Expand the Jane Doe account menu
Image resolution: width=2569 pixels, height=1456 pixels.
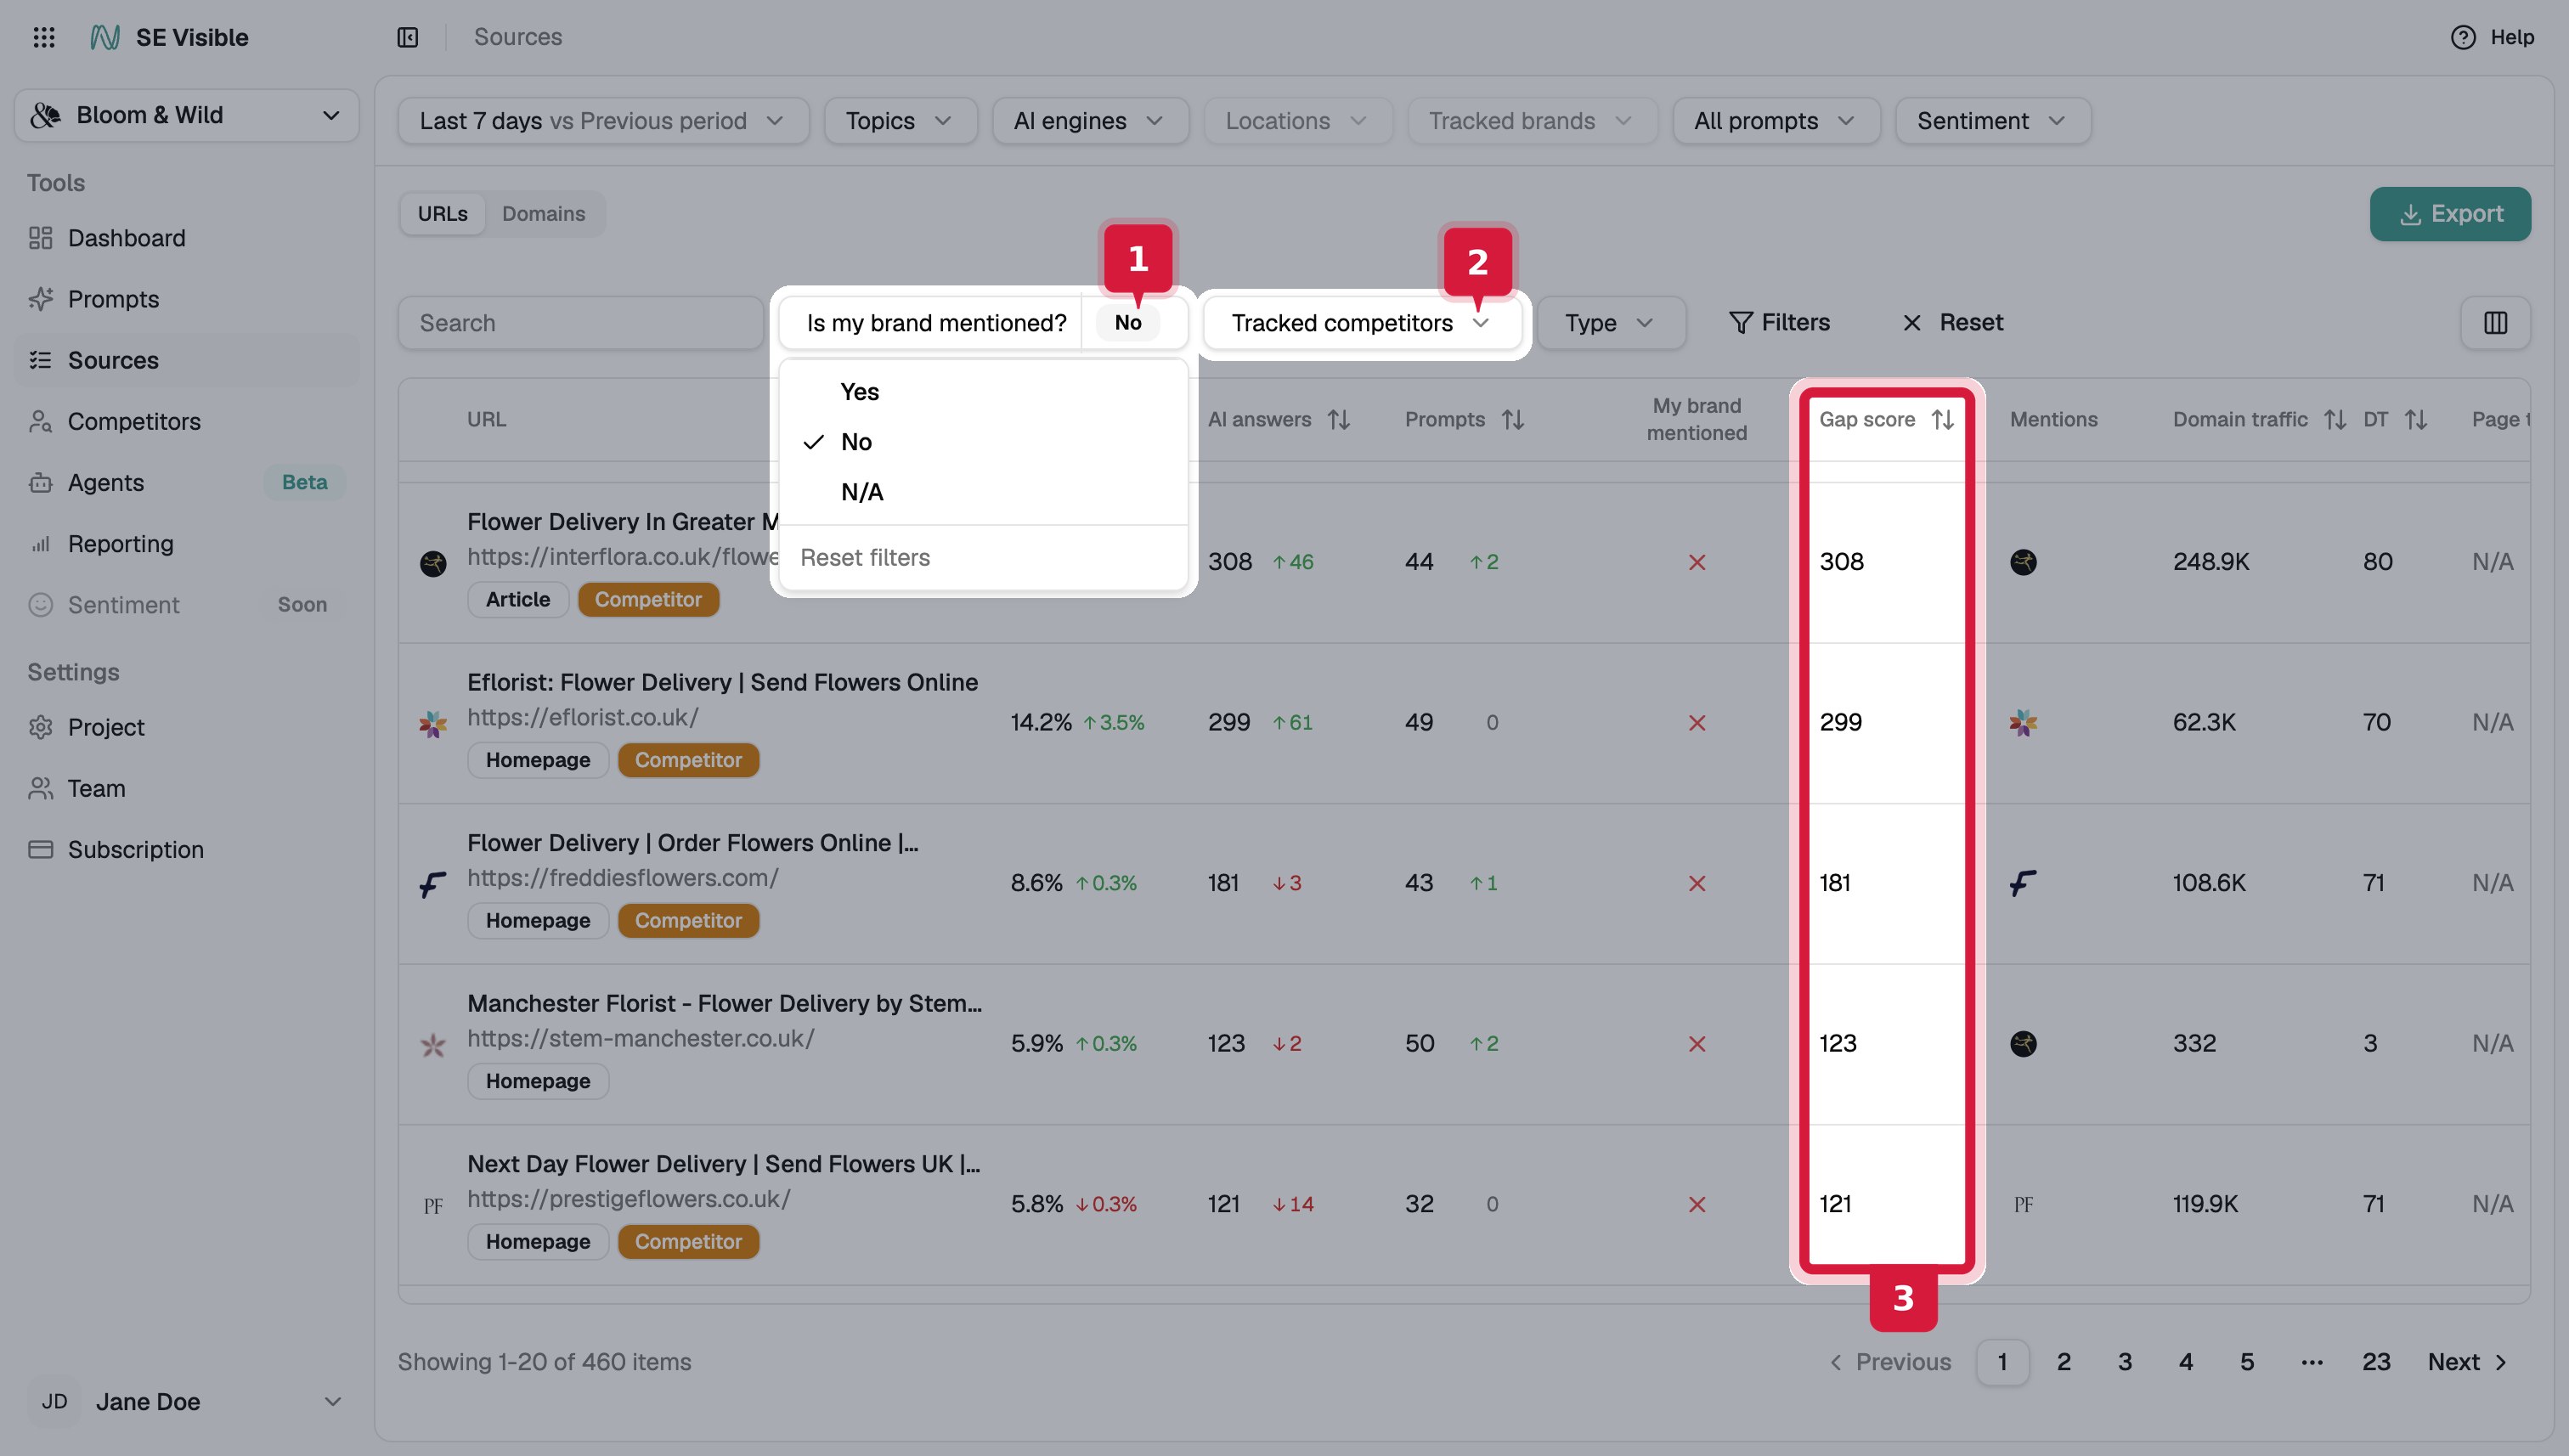tap(187, 1401)
